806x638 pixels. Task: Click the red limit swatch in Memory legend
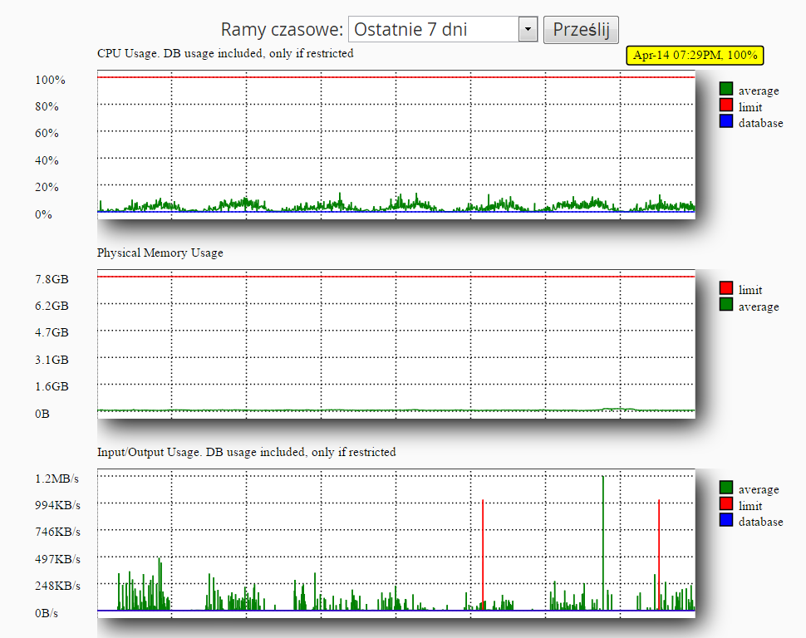pyautogui.click(x=725, y=288)
